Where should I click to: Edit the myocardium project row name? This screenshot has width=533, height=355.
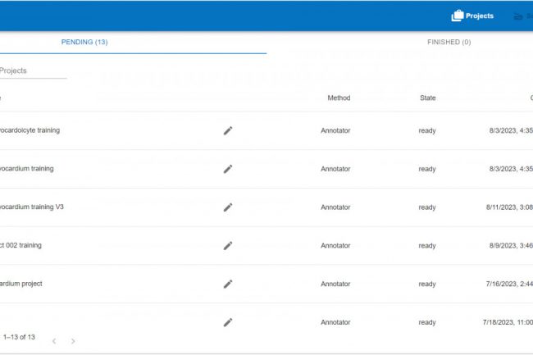228,284
